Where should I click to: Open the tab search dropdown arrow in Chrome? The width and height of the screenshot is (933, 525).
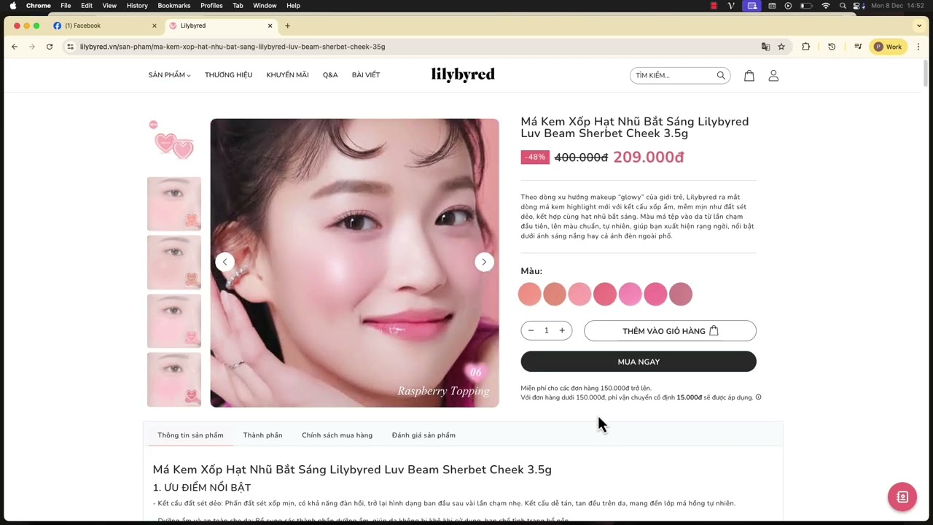pyautogui.click(x=919, y=26)
